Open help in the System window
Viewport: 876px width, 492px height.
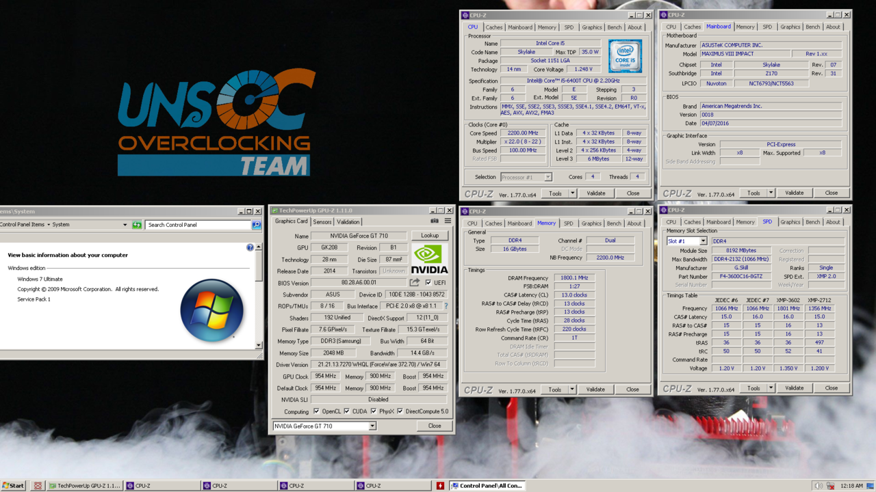(250, 247)
